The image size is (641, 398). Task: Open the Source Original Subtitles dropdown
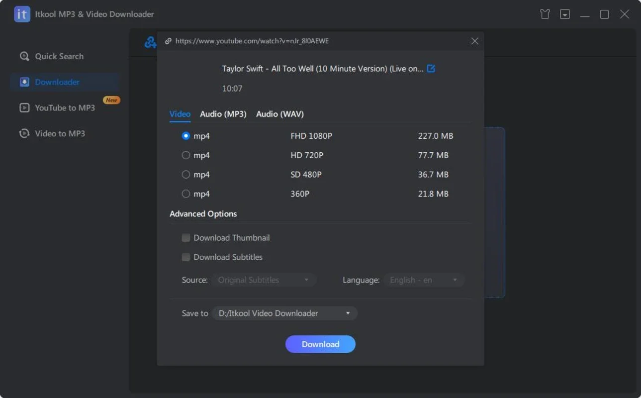[x=265, y=280]
